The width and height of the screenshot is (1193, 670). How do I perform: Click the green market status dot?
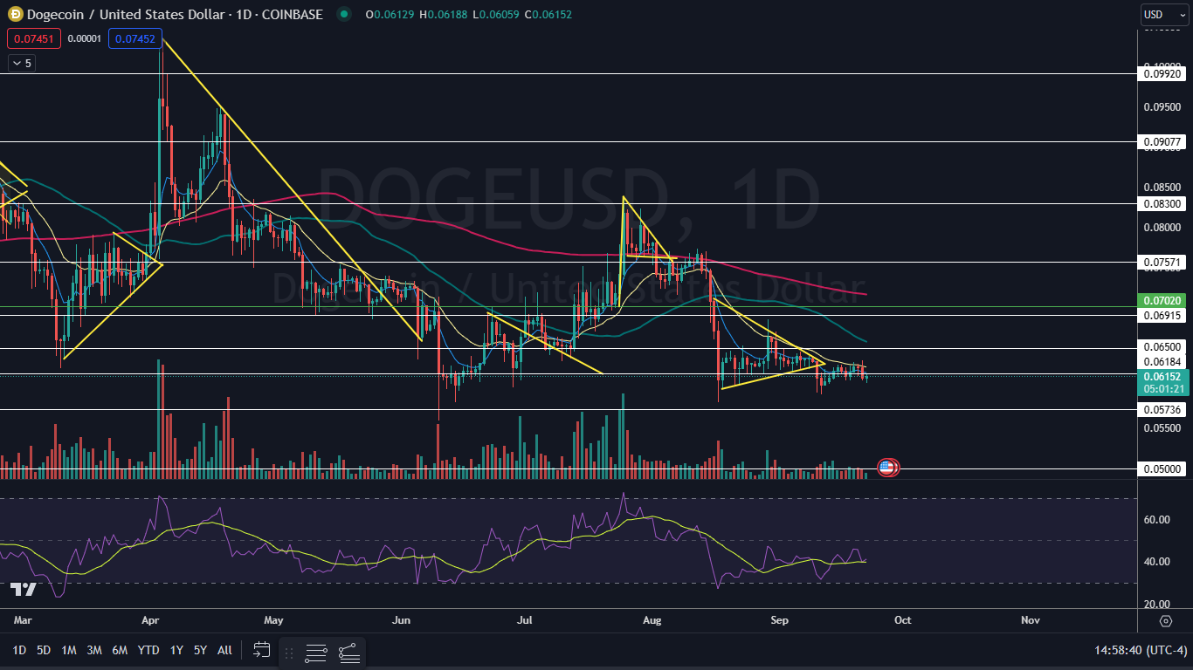pos(344,14)
